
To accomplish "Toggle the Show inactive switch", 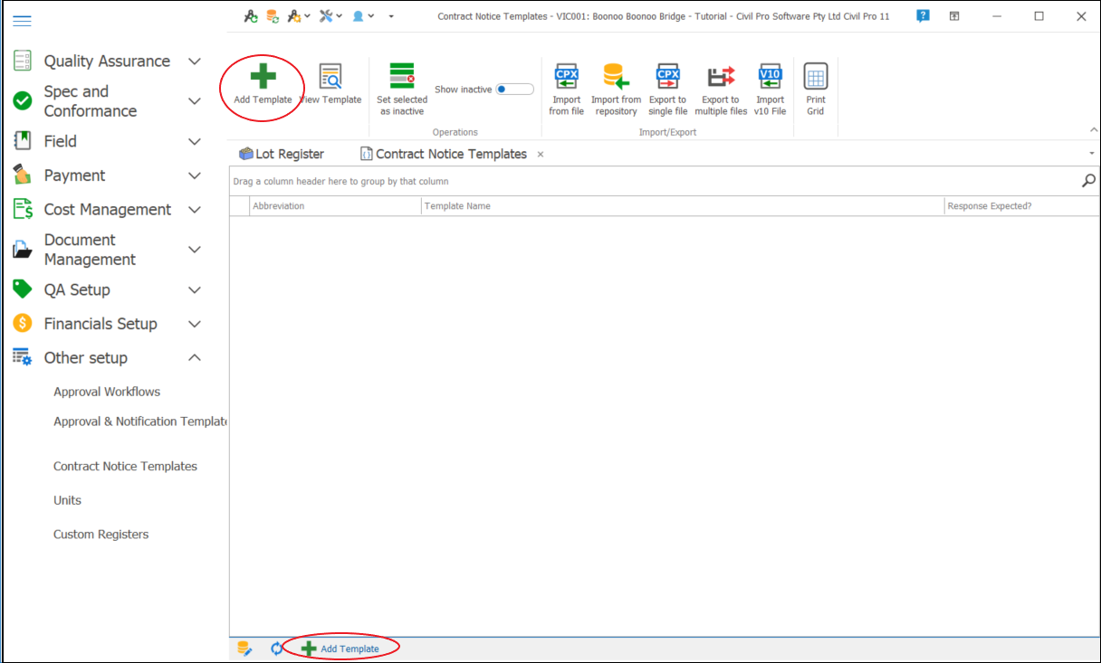I will (x=514, y=90).
